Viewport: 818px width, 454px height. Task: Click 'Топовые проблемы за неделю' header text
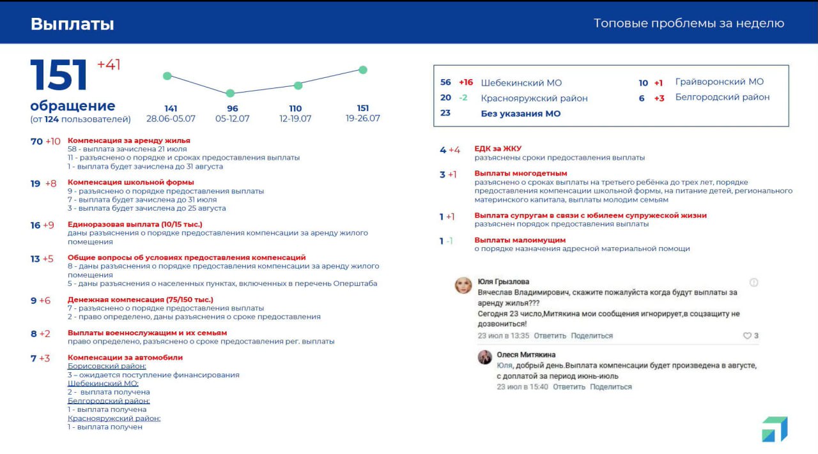coord(689,24)
